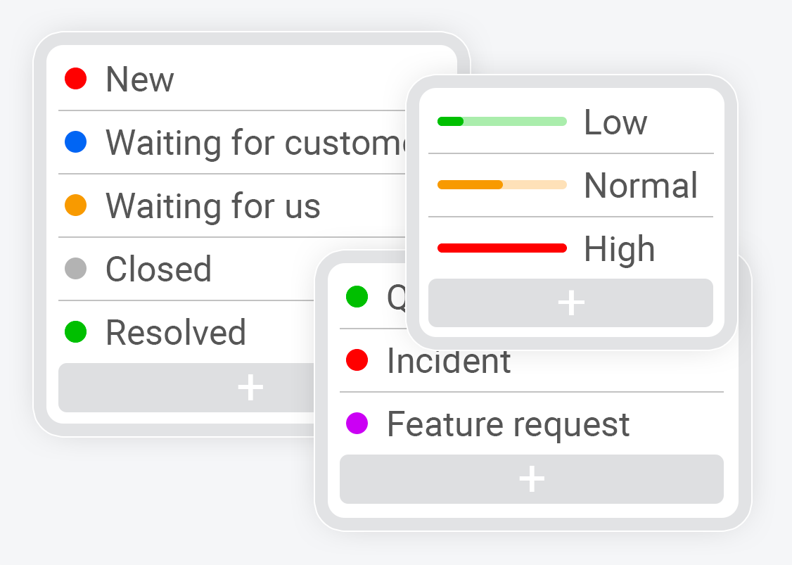Select the Incident ticket type
This screenshot has height=565, width=792.
[x=449, y=361]
